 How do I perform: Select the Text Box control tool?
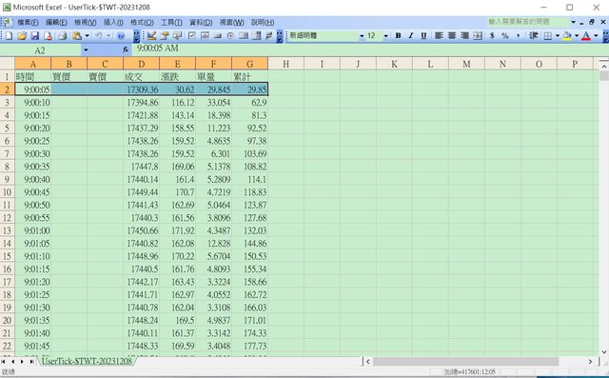[x=205, y=36]
